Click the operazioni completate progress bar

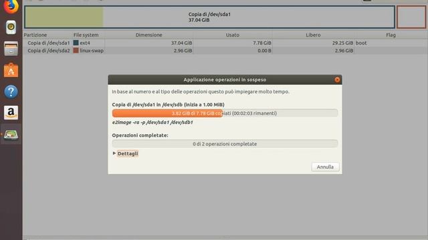coord(225,144)
